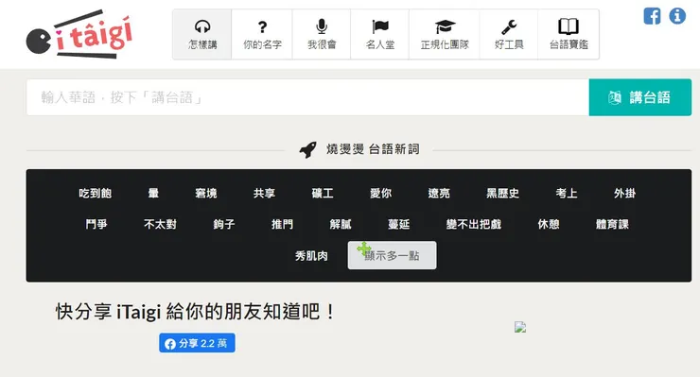Open the phrase 變不出把戲
The image size is (700, 377).
[474, 224]
